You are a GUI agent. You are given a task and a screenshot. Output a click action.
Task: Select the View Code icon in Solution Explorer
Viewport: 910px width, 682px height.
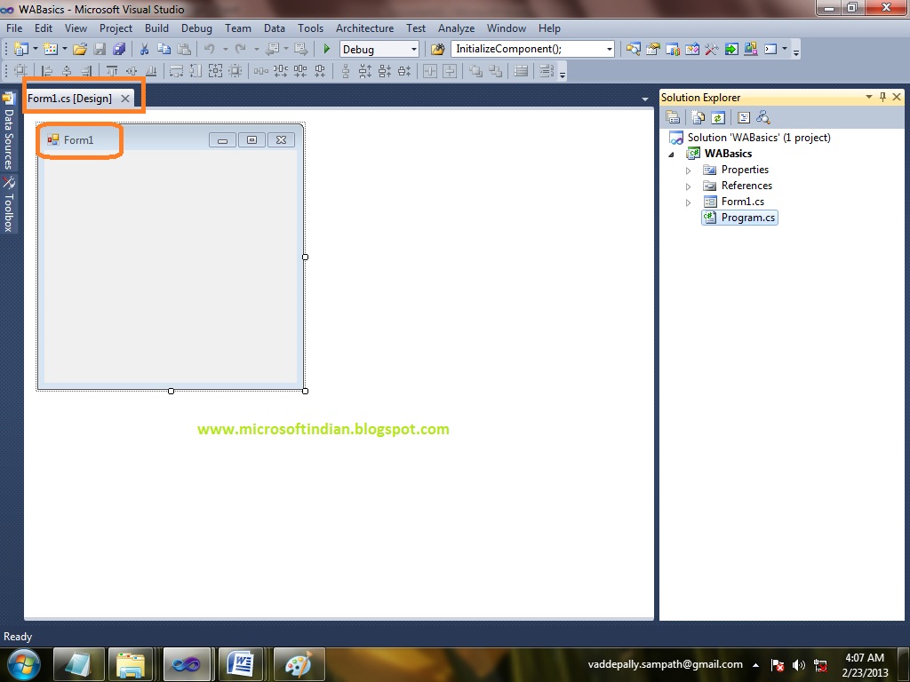coord(744,116)
